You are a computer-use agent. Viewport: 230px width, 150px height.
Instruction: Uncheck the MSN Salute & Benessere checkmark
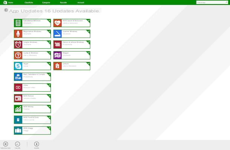coord(89,20)
